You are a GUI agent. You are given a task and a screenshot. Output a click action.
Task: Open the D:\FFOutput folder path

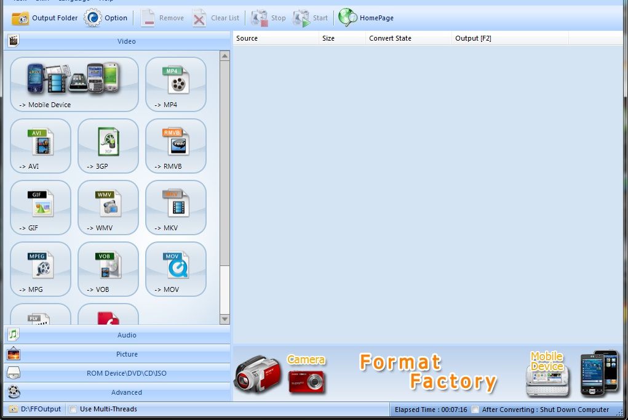pos(41,409)
